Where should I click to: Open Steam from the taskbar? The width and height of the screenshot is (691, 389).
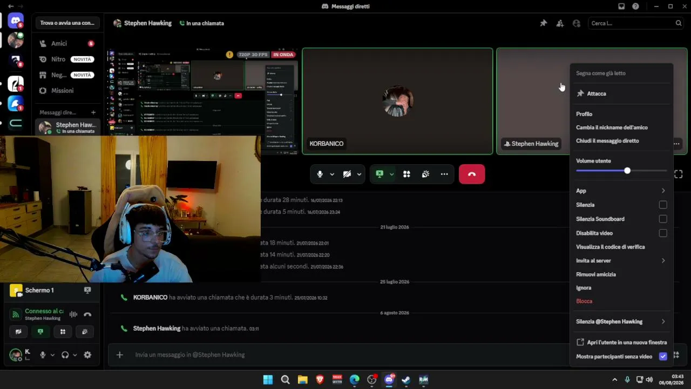pyautogui.click(x=406, y=380)
